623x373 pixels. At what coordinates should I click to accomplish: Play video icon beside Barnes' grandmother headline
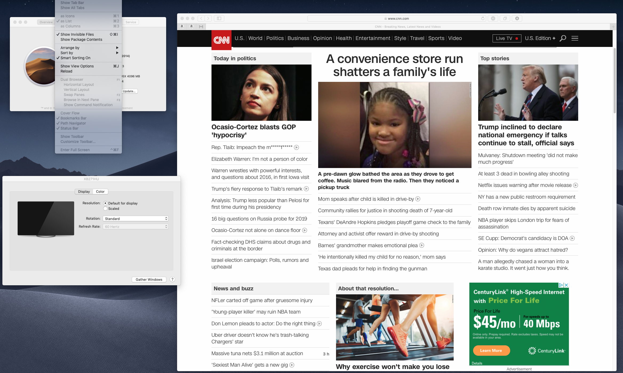point(422,245)
